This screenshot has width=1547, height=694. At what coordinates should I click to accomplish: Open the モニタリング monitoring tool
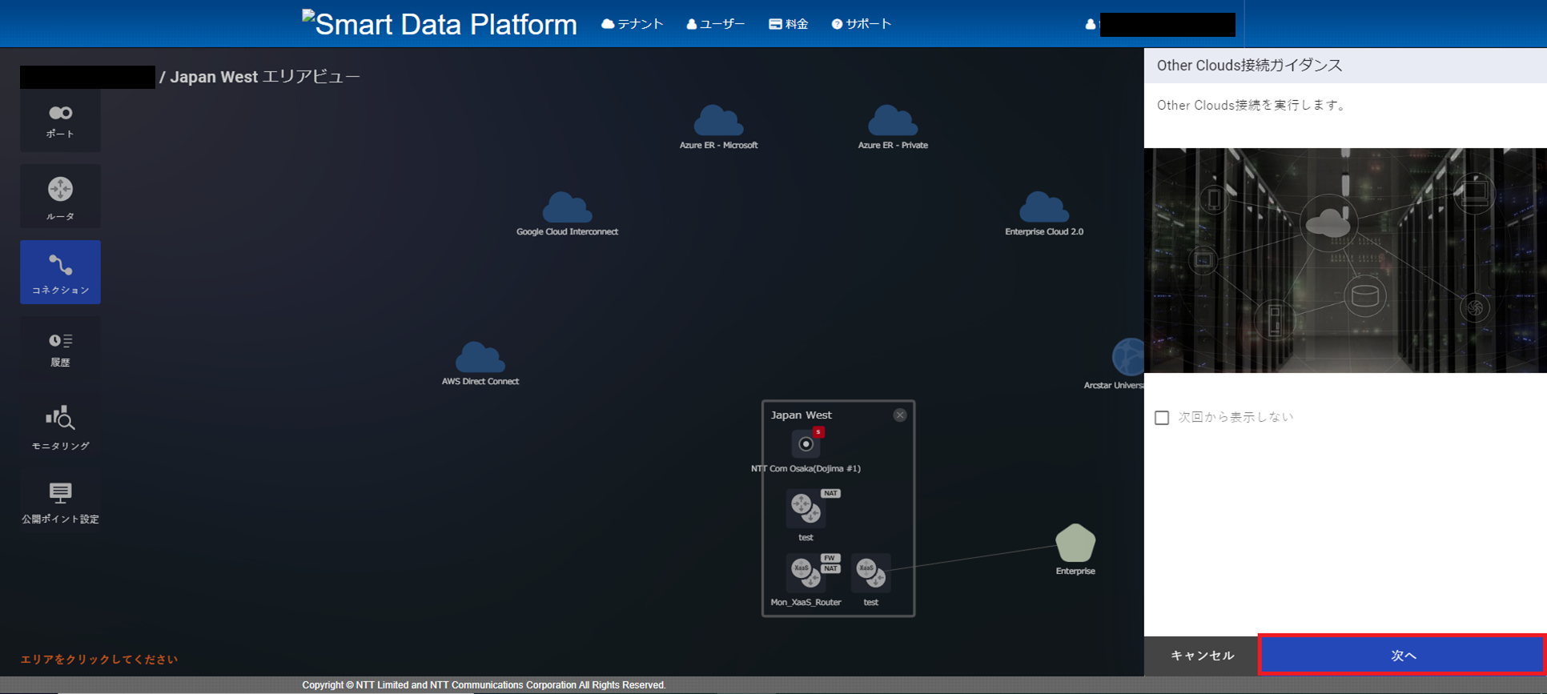[60, 427]
